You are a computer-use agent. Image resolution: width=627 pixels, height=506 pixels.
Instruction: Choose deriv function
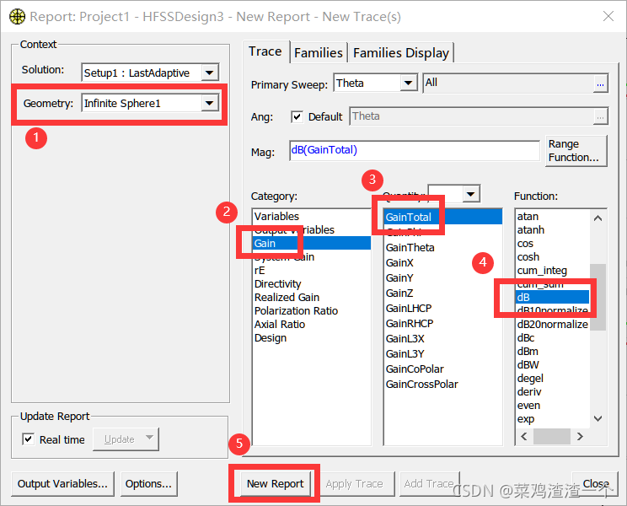[x=529, y=392]
